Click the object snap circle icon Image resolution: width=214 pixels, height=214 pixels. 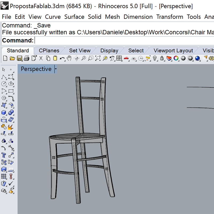(141, 58)
